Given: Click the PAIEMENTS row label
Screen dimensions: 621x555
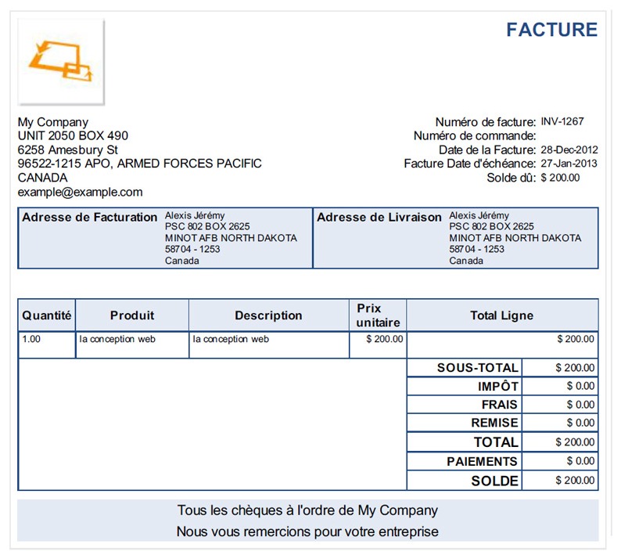Looking at the screenshot, I should (x=482, y=462).
